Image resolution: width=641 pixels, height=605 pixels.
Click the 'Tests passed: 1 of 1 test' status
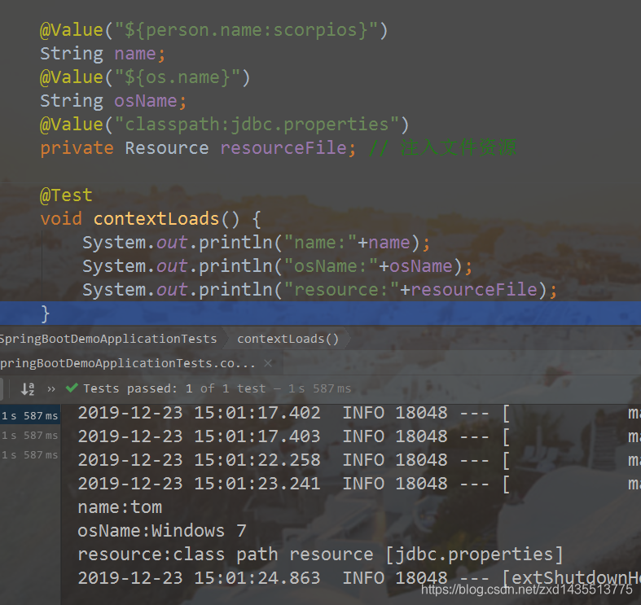click(x=174, y=388)
